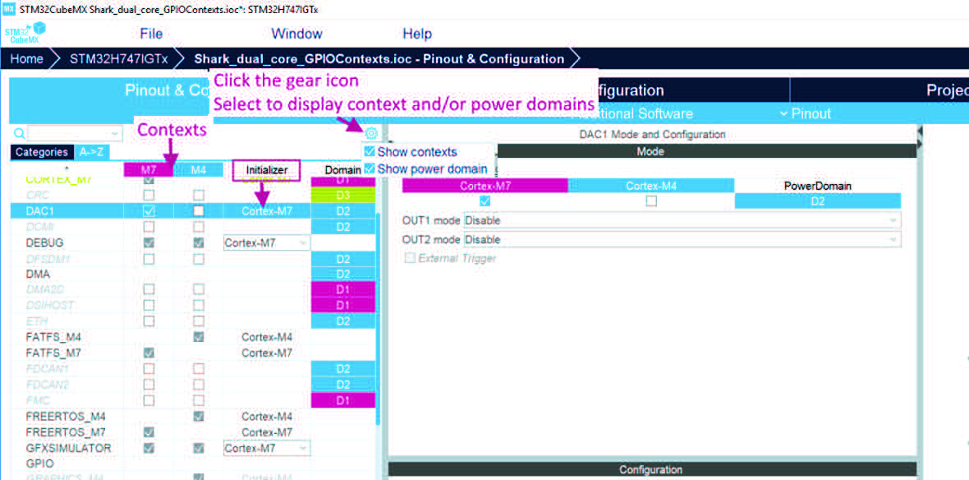Select the greyed ETH entry
The image size is (969, 480).
point(36,321)
